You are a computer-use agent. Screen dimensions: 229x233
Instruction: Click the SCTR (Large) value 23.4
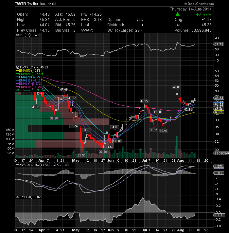pos(139,30)
